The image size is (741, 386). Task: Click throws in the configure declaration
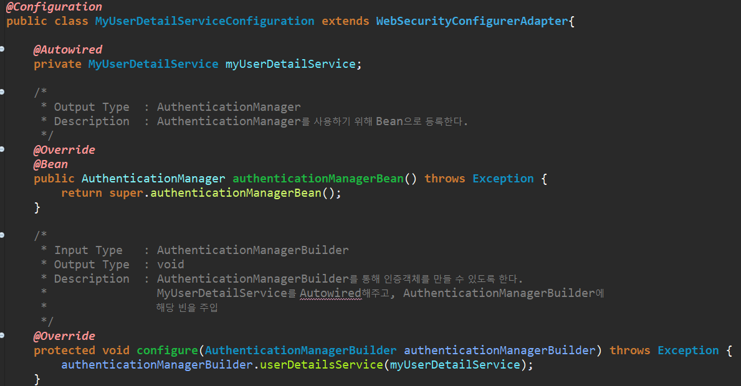pyautogui.click(x=630, y=351)
